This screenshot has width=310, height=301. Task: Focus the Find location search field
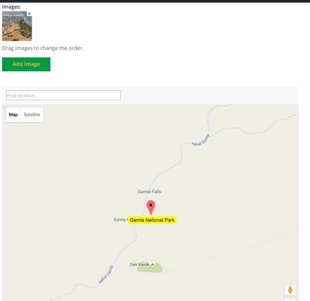pos(63,95)
